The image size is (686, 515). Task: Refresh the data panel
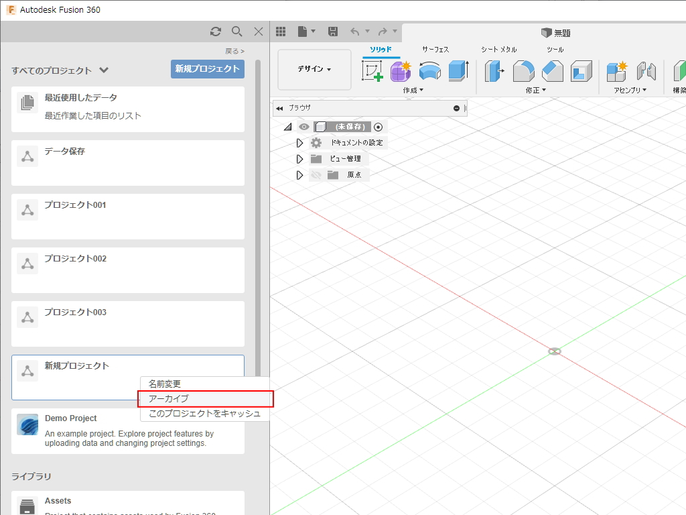click(215, 32)
